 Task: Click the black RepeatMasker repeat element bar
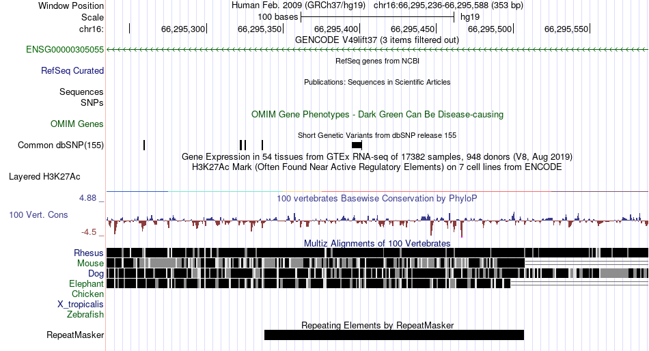(394, 335)
